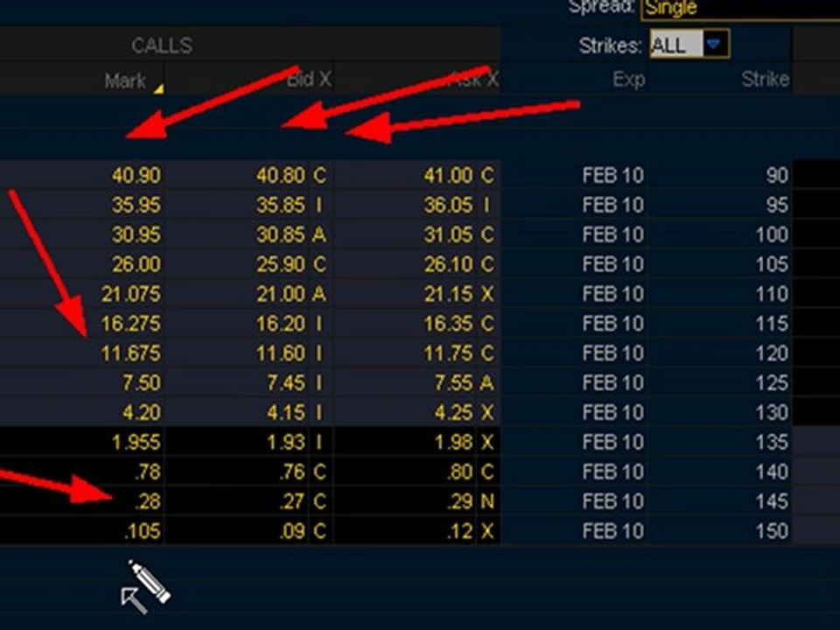This screenshot has width=840, height=630.
Task: Click the Strike column header
Action: click(x=765, y=80)
